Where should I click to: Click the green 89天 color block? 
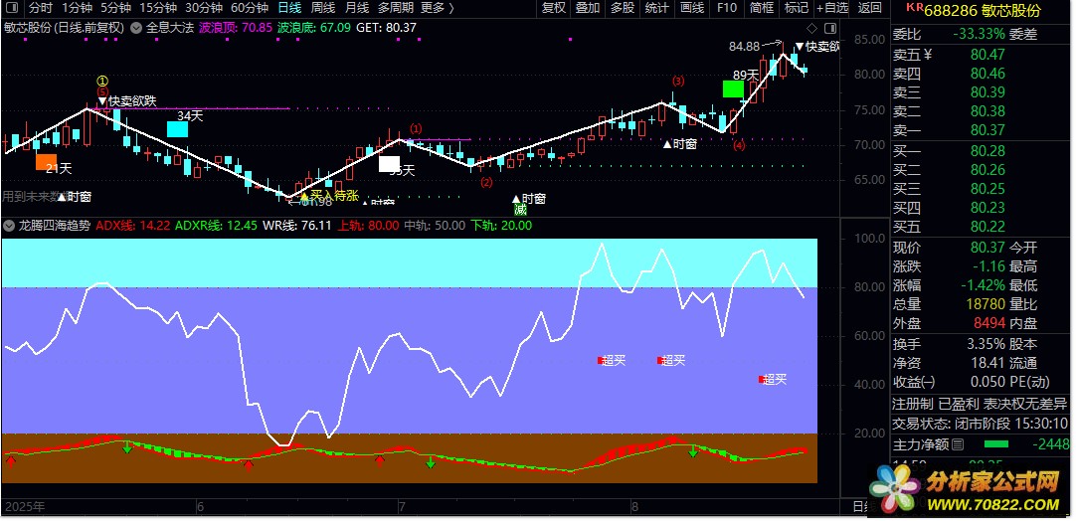[x=733, y=88]
